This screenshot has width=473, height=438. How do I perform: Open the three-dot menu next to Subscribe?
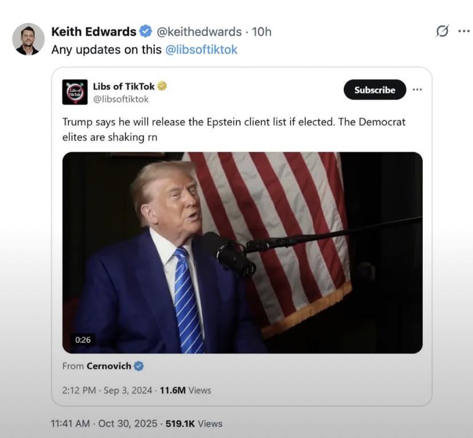click(418, 90)
